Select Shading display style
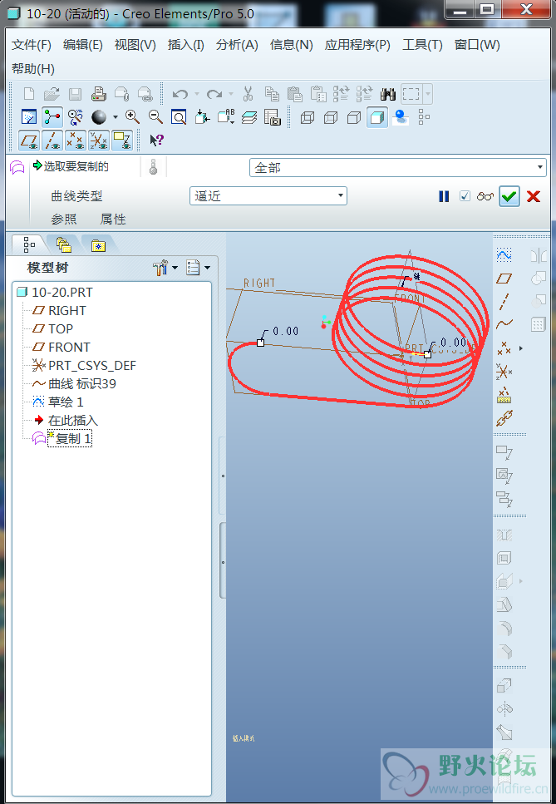The width and height of the screenshot is (556, 804). 377,118
